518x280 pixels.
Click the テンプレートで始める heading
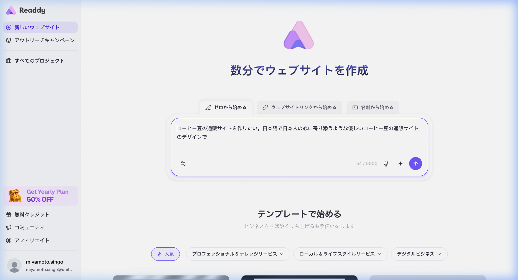(299, 214)
